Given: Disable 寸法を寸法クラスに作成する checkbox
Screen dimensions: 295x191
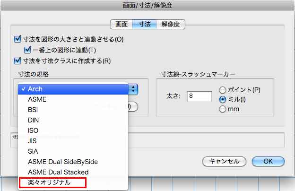Looking at the screenshot, I should tap(18, 61).
